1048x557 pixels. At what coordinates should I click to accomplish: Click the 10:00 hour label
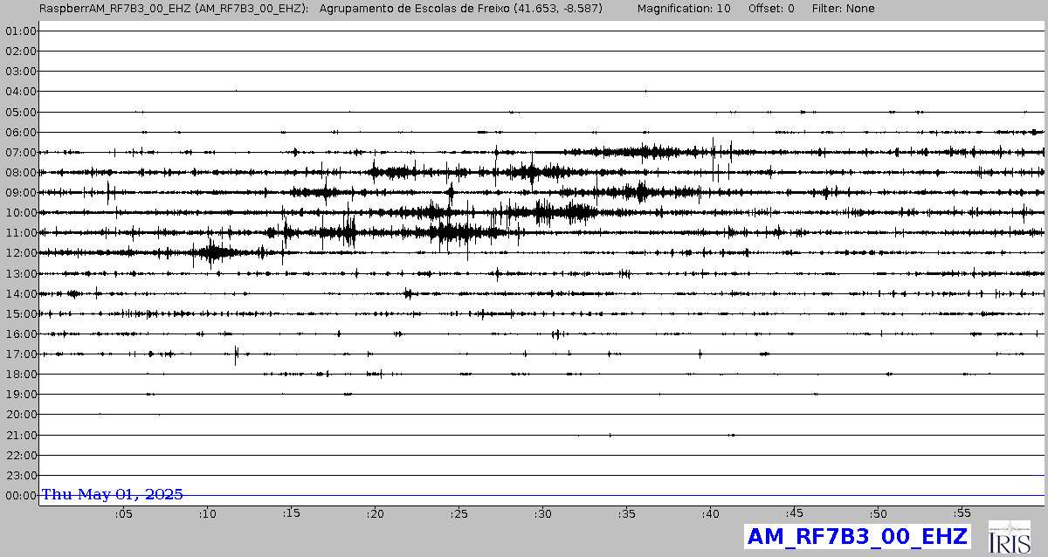click(21, 212)
